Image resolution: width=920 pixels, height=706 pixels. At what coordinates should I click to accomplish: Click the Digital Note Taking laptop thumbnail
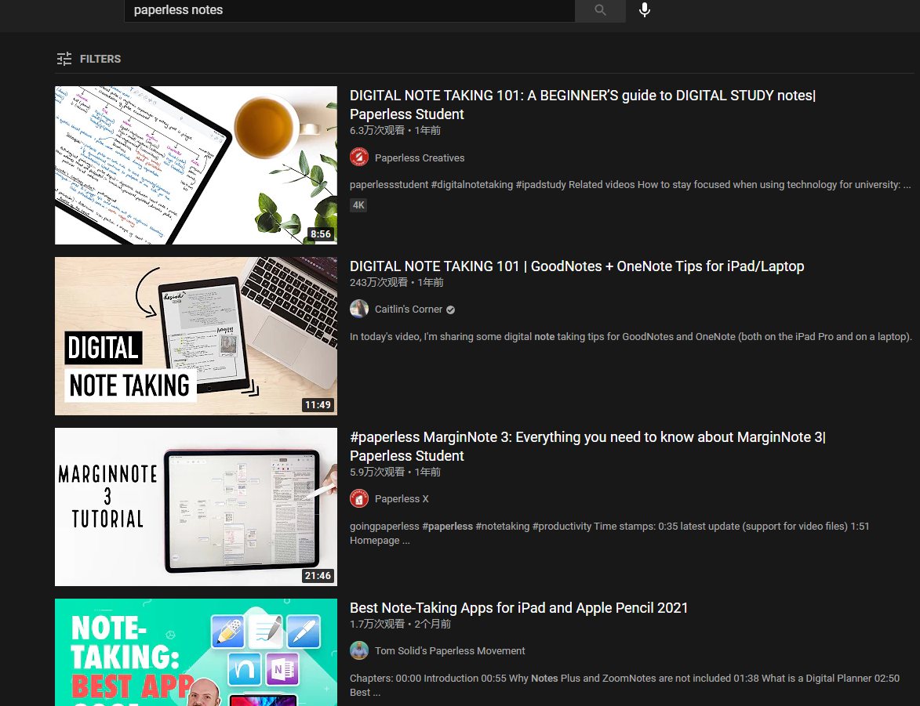tap(196, 336)
